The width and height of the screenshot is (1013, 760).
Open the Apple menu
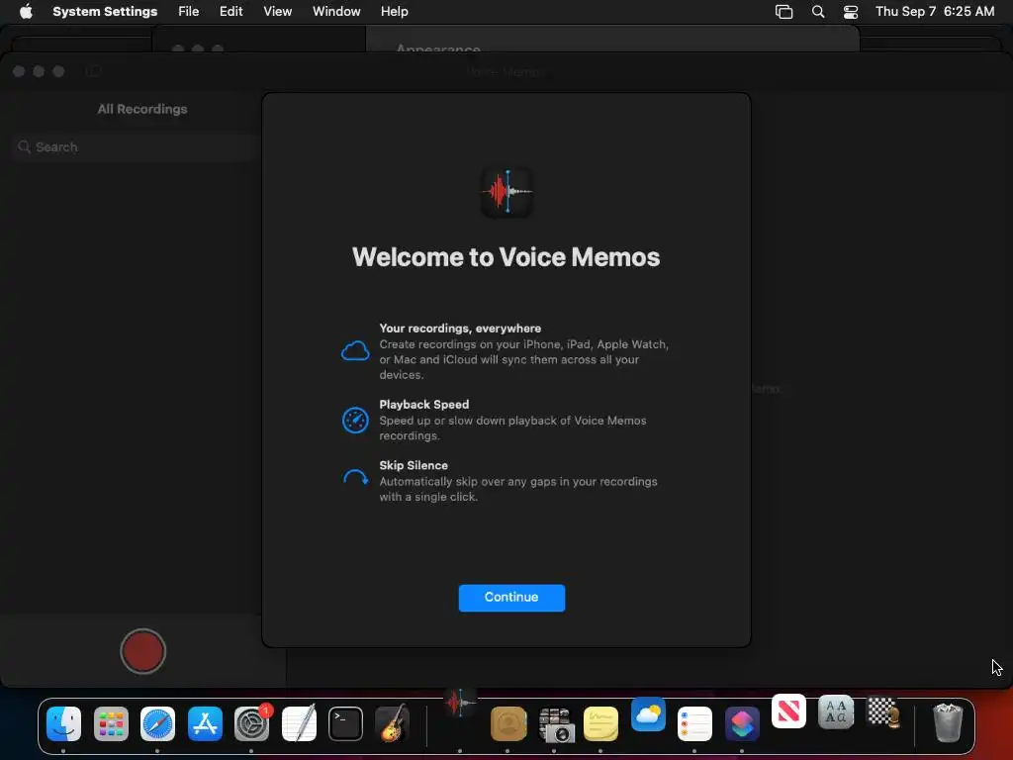coord(26,12)
